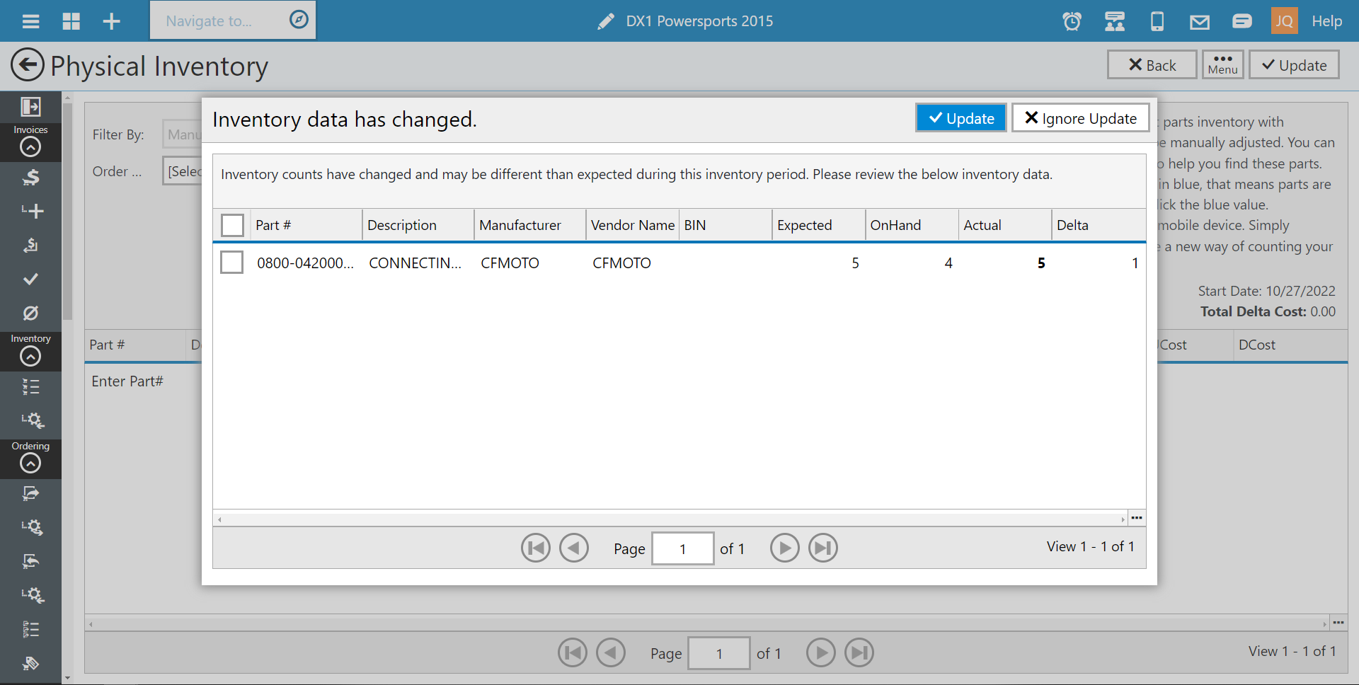Click the ellipsis options icon in background grid

pos(1338,623)
